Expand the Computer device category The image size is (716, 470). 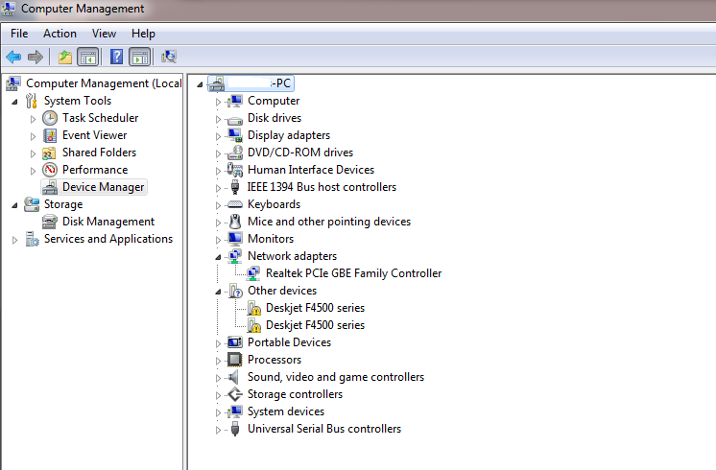point(218,102)
